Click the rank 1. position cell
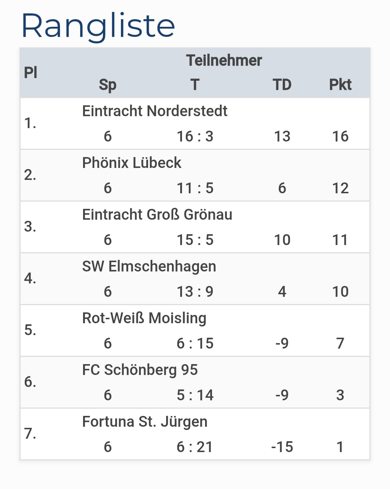This screenshot has width=390, height=489. 30,123
